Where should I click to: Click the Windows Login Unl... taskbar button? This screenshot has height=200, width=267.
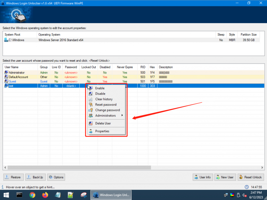111,195
